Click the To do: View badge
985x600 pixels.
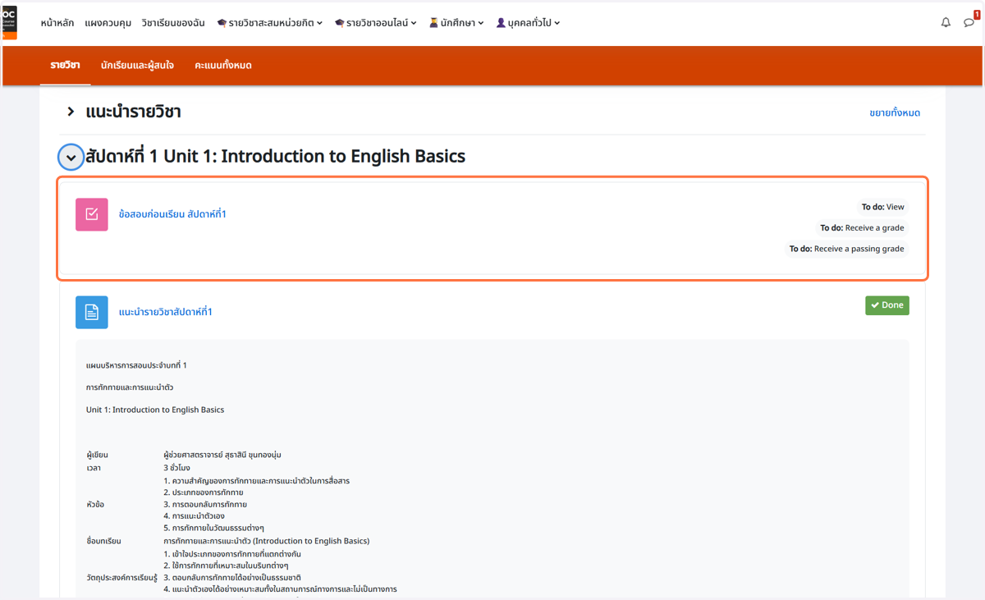882,207
